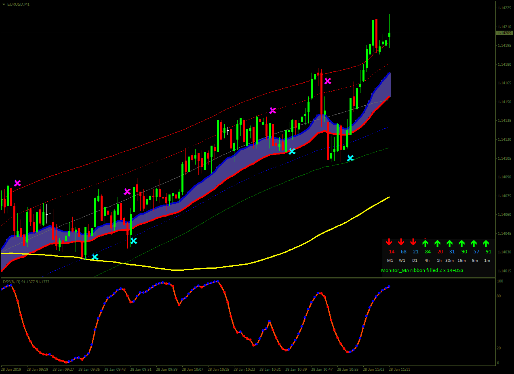Select the magenta X marker above 10:31 candles
Image resolution: width=514 pixels, height=374 pixels.
(x=273, y=110)
